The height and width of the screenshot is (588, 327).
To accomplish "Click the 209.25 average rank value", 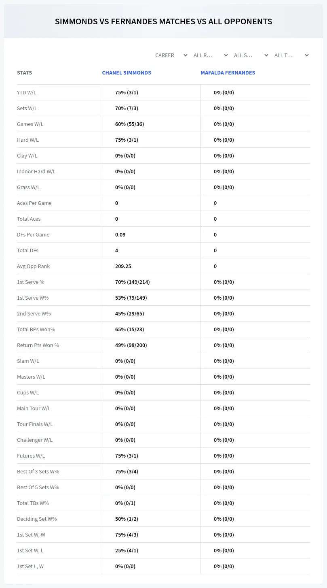I will coord(123,266).
